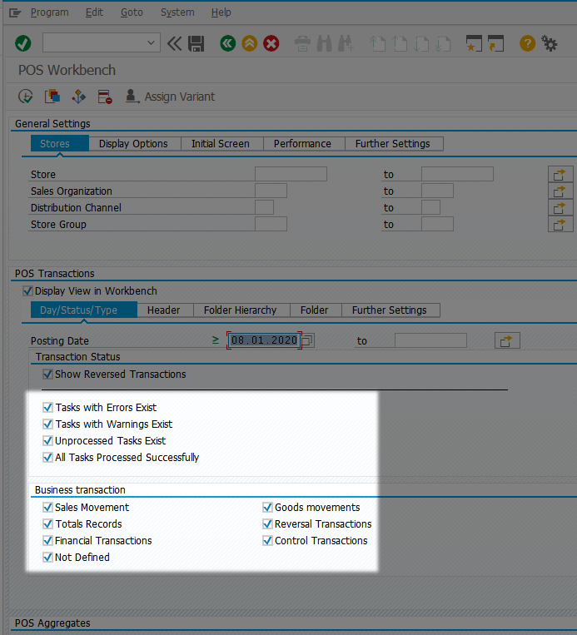Click the Get Variant icon

[x=52, y=97]
